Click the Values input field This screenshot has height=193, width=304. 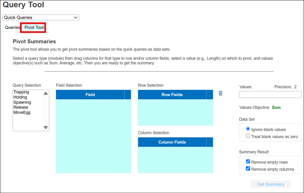tap(270, 95)
